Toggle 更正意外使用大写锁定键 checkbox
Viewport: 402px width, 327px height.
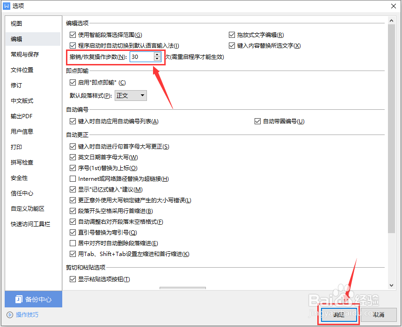click(73, 200)
